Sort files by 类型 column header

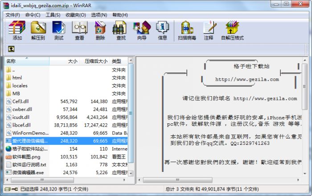tap(119, 61)
